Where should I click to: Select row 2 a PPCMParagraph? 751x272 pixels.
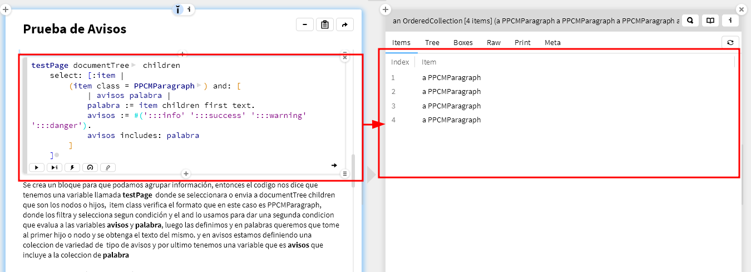click(x=562, y=91)
